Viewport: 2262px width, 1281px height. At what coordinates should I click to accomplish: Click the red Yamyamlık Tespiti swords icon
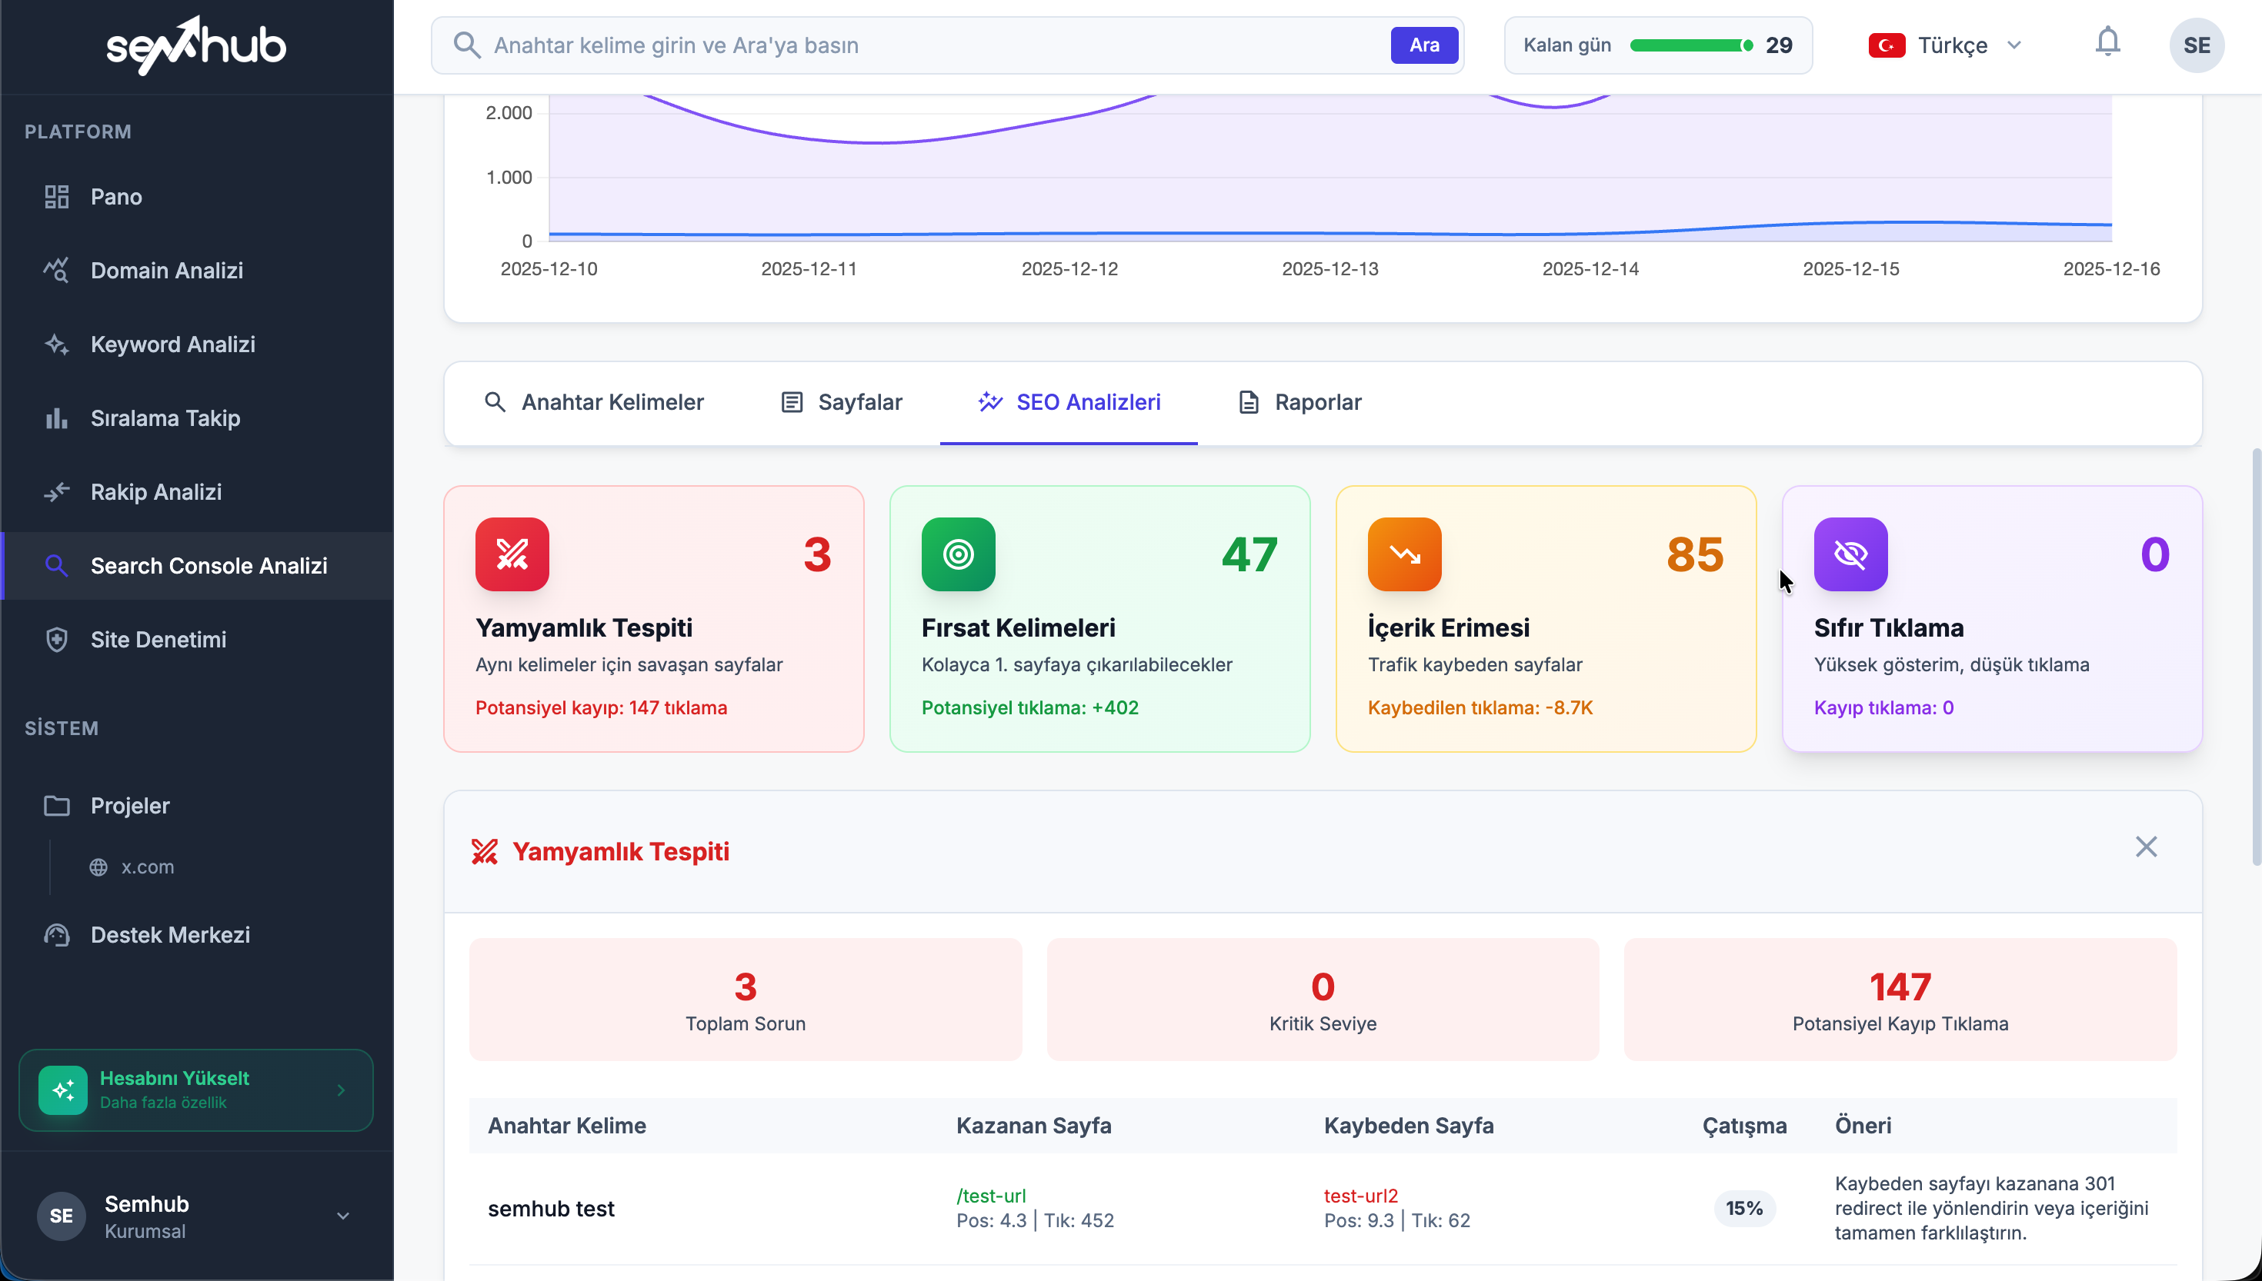click(x=512, y=554)
